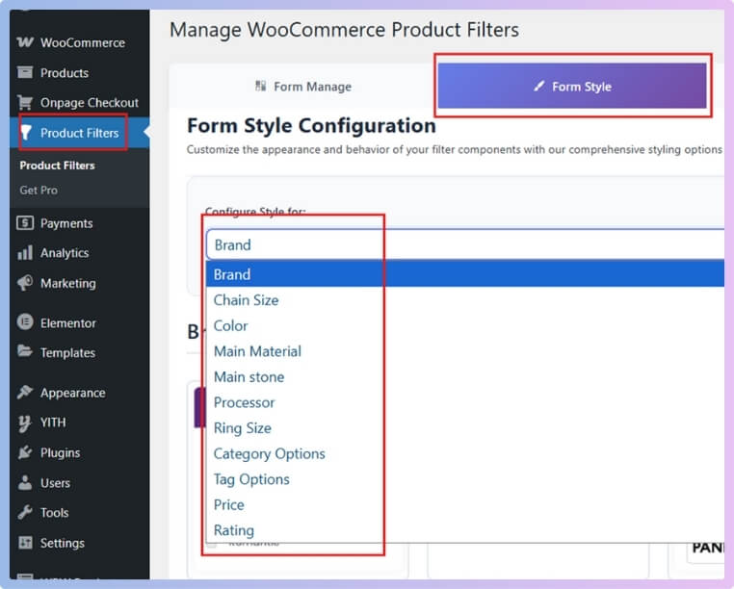The image size is (734, 589).
Task: Open the Products menu
Action: point(80,72)
